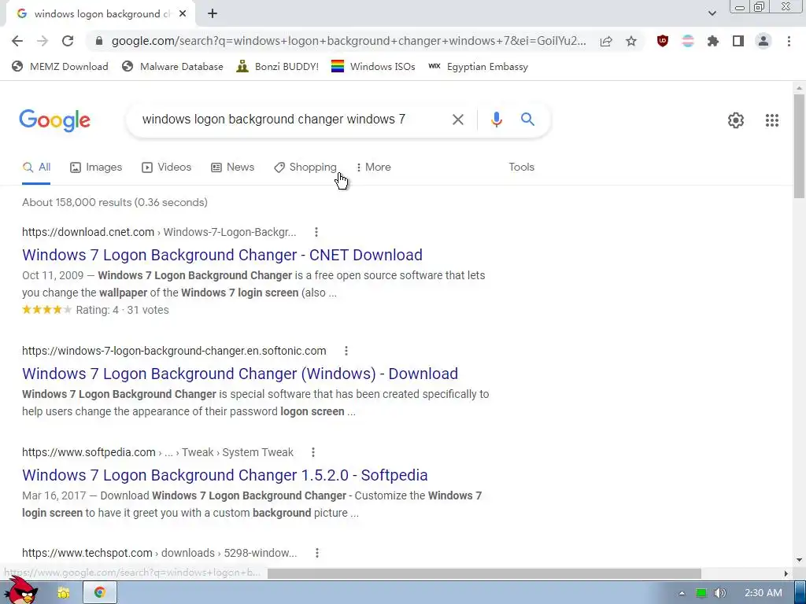Open a new browser tab
Screen dimensions: 806x604
(x=213, y=14)
